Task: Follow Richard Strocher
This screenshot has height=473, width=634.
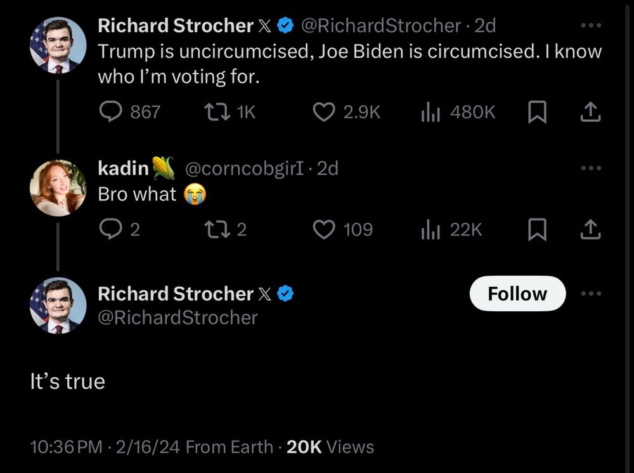Action: coord(517,294)
